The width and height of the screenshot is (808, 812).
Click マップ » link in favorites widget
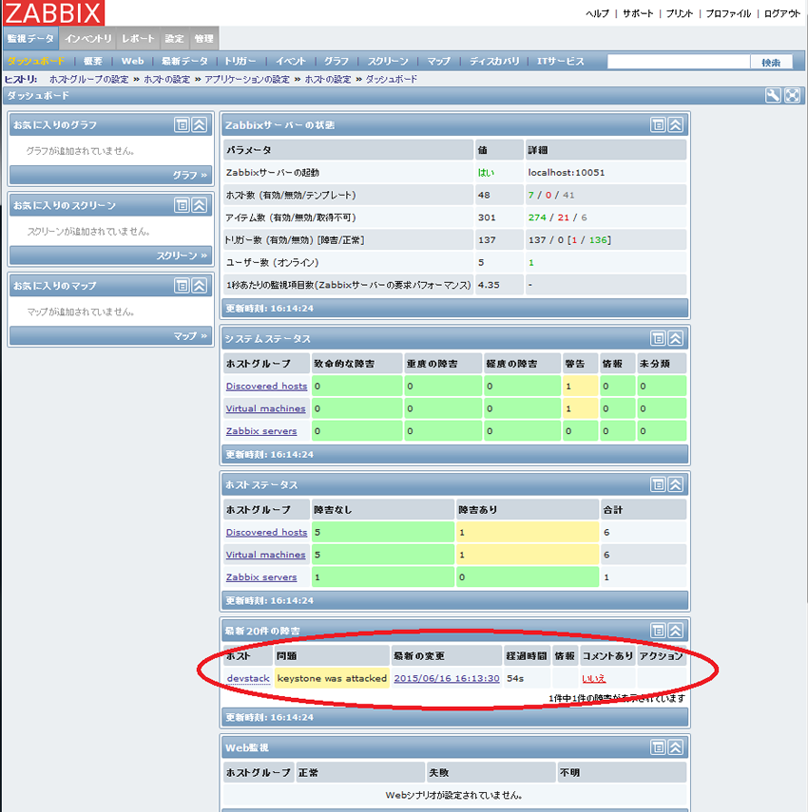coord(190,335)
